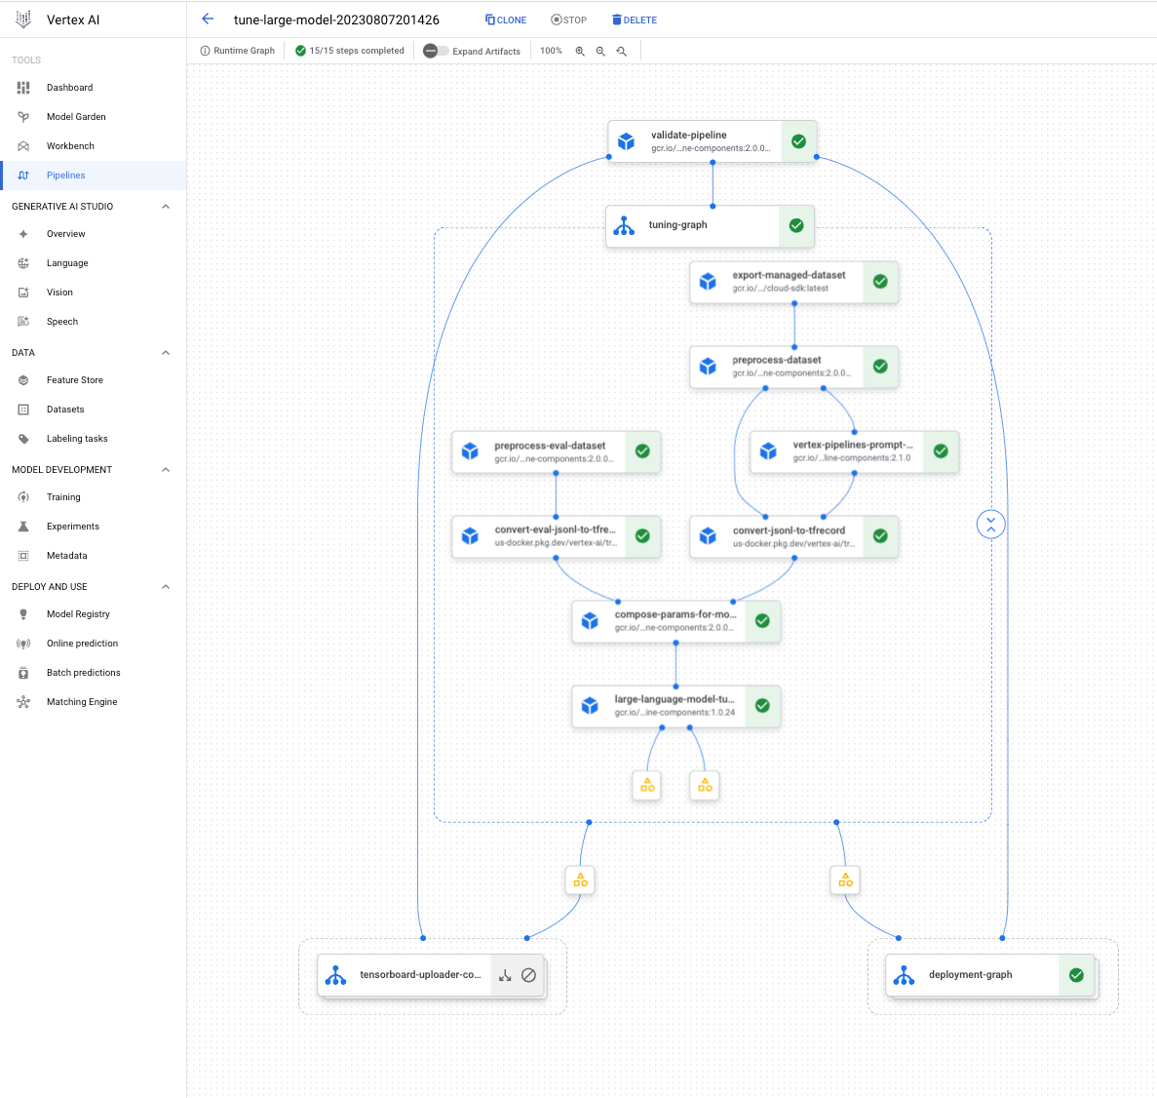Click the Metadata icon

pos(23,555)
